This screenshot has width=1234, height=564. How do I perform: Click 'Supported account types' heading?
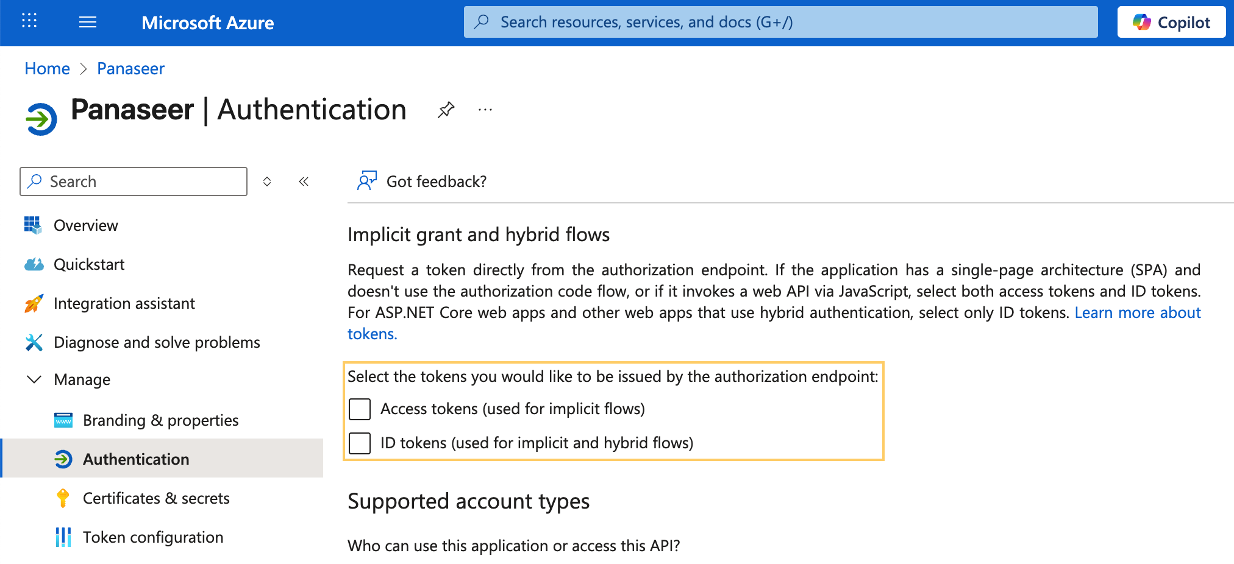(468, 501)
